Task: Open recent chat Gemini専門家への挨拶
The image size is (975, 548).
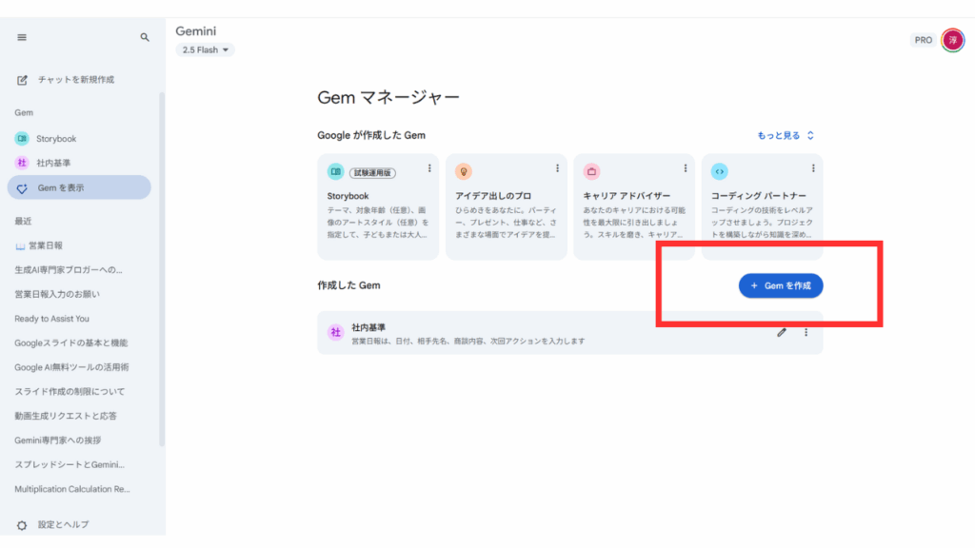Action: point(58,440)
